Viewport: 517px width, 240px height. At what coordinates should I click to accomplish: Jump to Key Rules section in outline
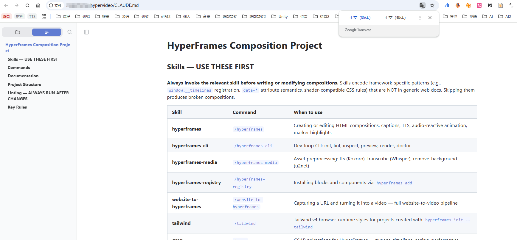(17, 107)
